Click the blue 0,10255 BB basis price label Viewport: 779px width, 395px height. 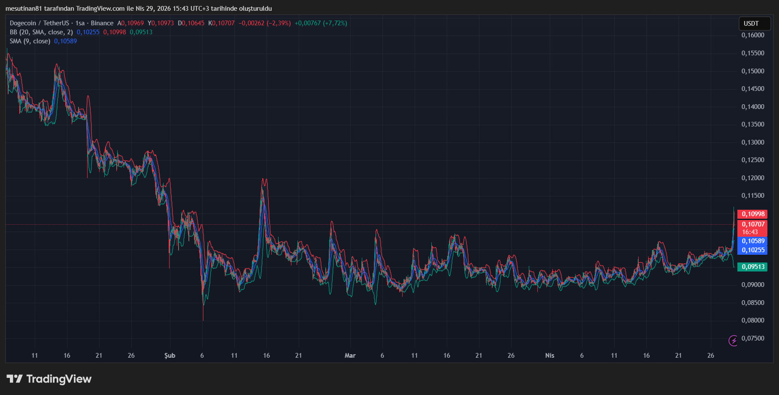coord(753,250)
